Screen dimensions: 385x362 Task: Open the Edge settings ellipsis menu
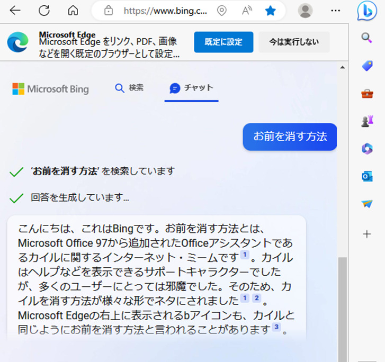click(335, 11)
